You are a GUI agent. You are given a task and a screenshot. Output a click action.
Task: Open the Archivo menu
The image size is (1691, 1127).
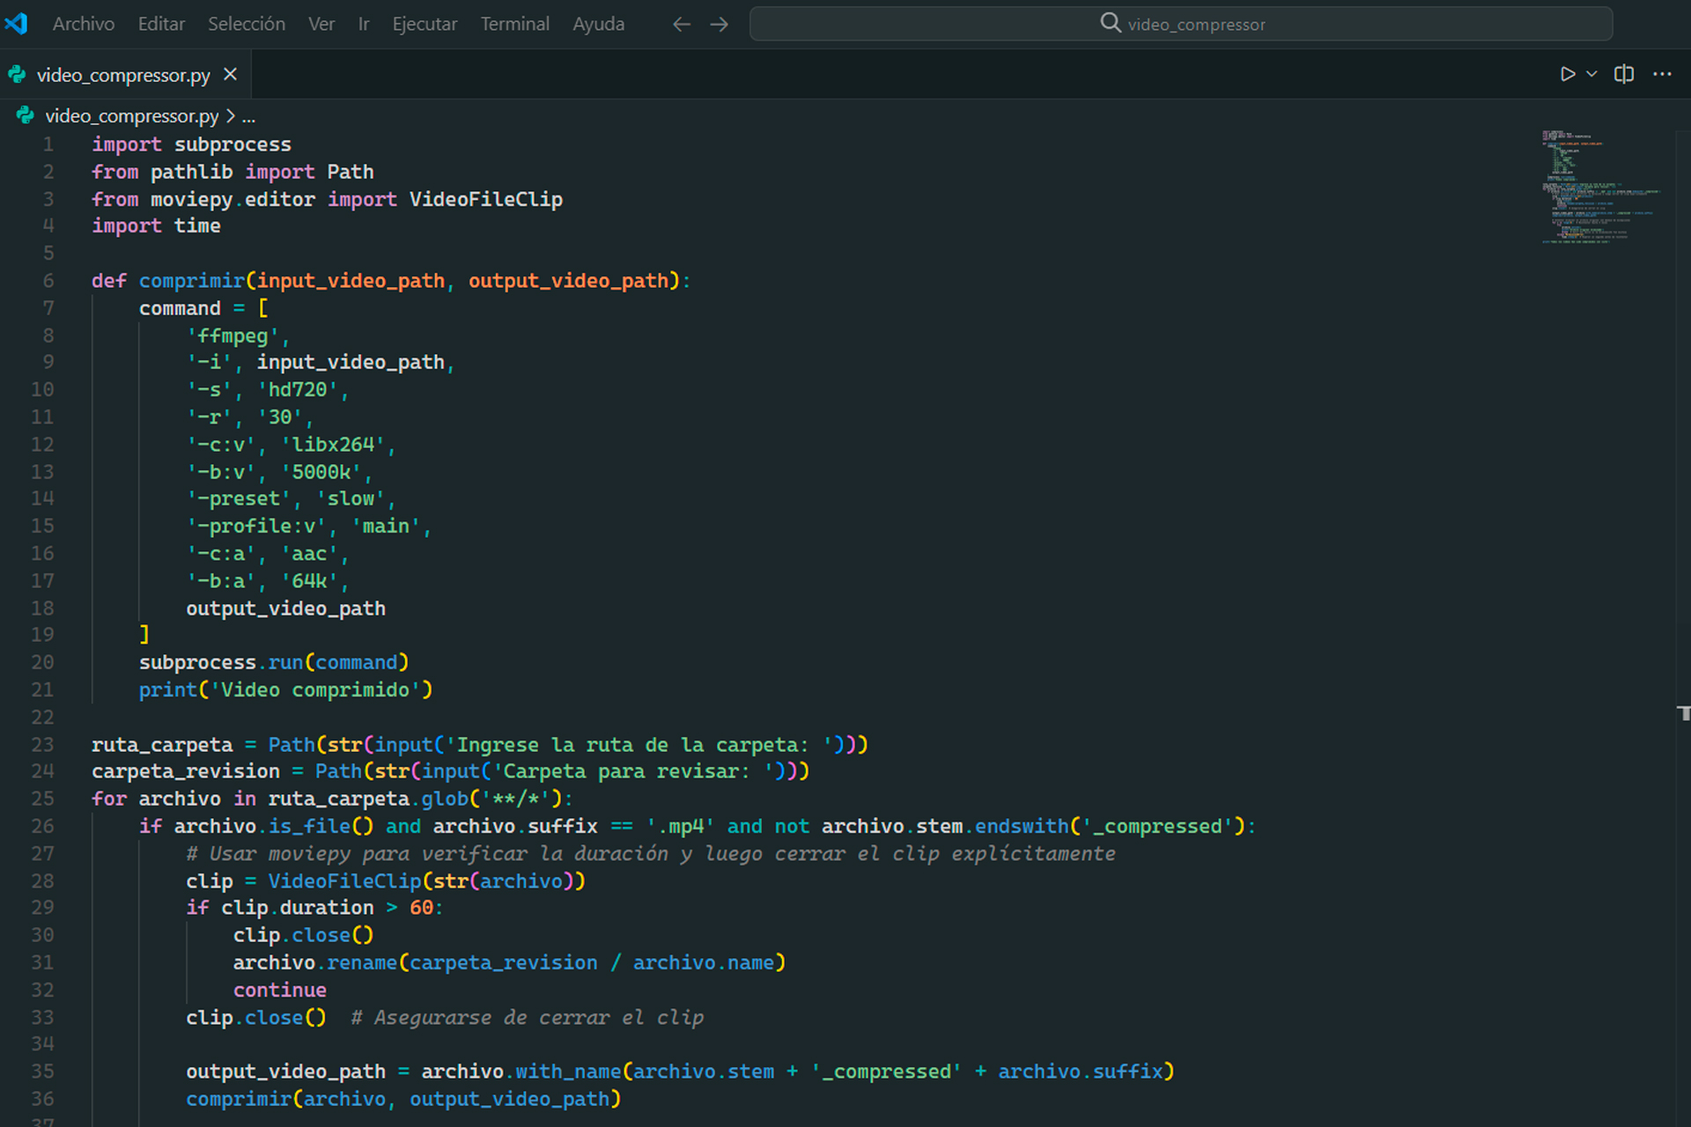83,24
